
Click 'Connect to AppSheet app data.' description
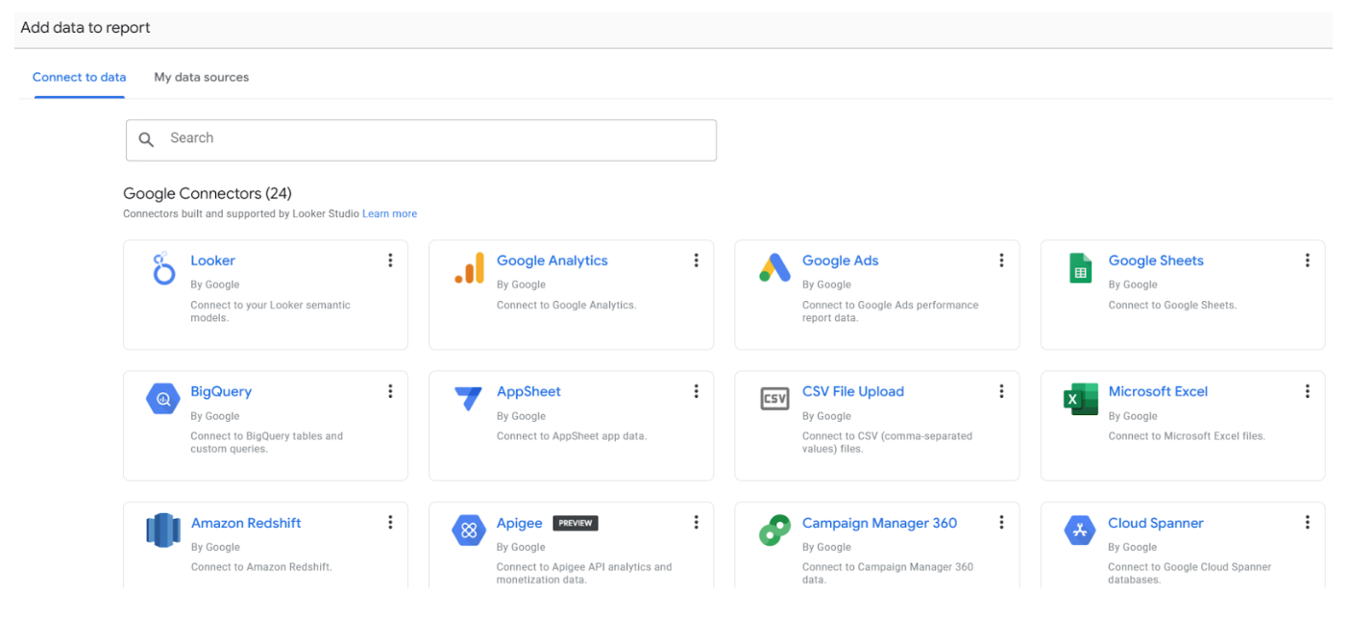[x=572, y=436]
